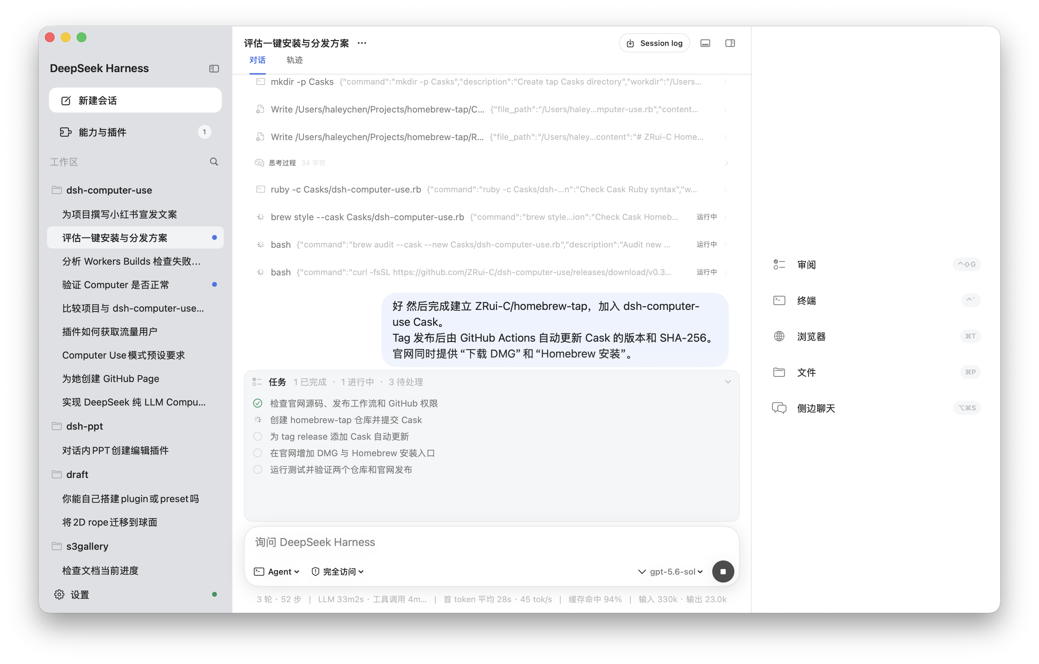
Task: Collapse the 任务 panel chevron
Action: pyautogui.click(x=728, y=382)
